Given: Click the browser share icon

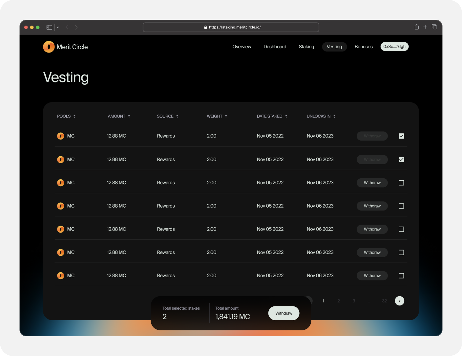Looking at the screenshot, I should (416, 27).
